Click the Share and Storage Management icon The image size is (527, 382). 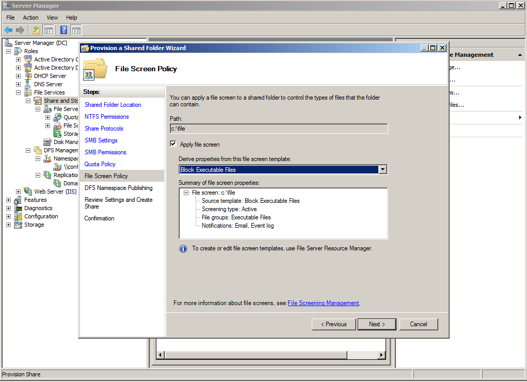pos(38,101)
